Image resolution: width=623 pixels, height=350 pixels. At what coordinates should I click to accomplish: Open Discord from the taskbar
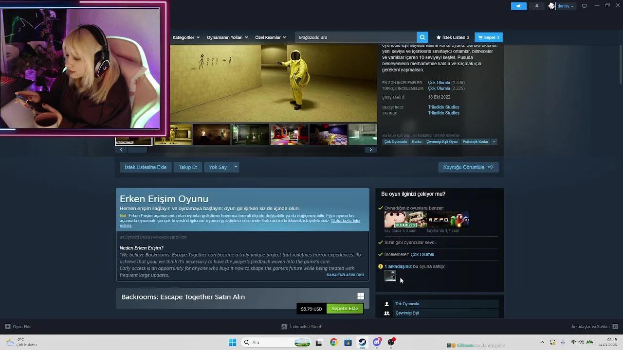pos(377,342)
